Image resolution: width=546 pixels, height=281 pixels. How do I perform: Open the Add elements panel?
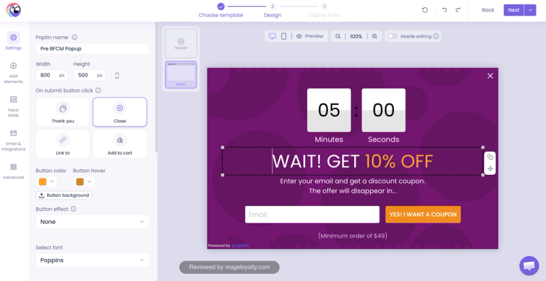coord(13,73)
